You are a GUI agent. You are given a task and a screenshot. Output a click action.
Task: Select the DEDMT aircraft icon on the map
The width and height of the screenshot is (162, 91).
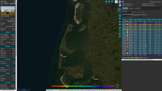[93, 78]
